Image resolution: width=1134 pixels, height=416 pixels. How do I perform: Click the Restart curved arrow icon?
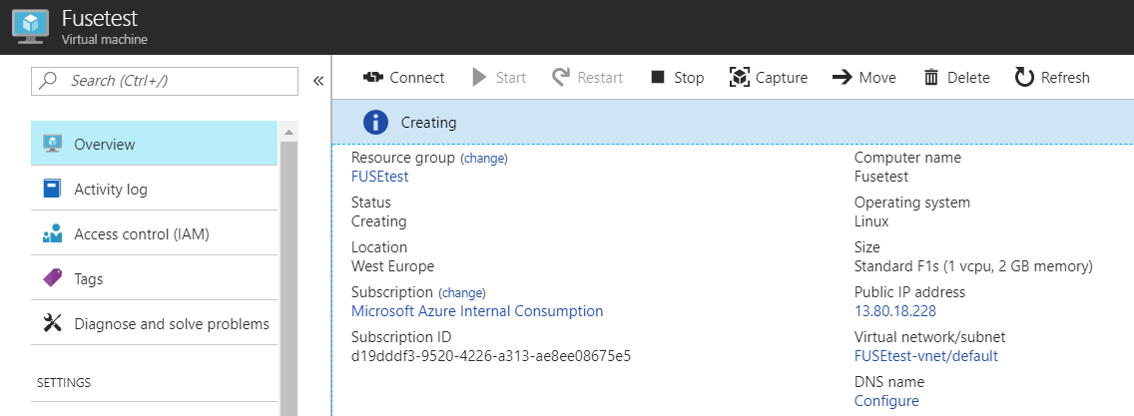point(561,77)
